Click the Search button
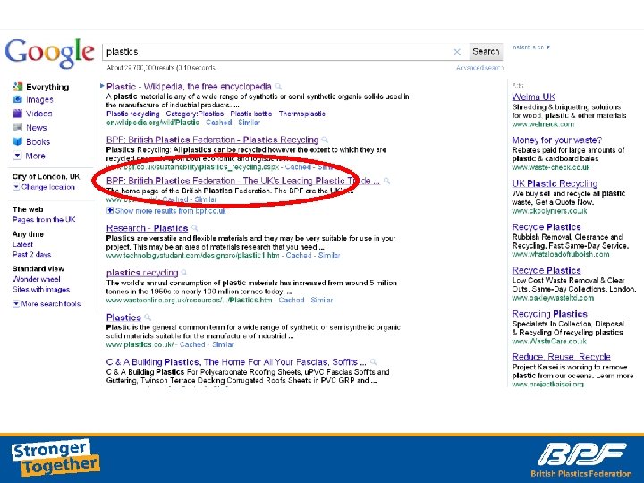This screenshot has height=483, width=644. (x=486, y=51)
